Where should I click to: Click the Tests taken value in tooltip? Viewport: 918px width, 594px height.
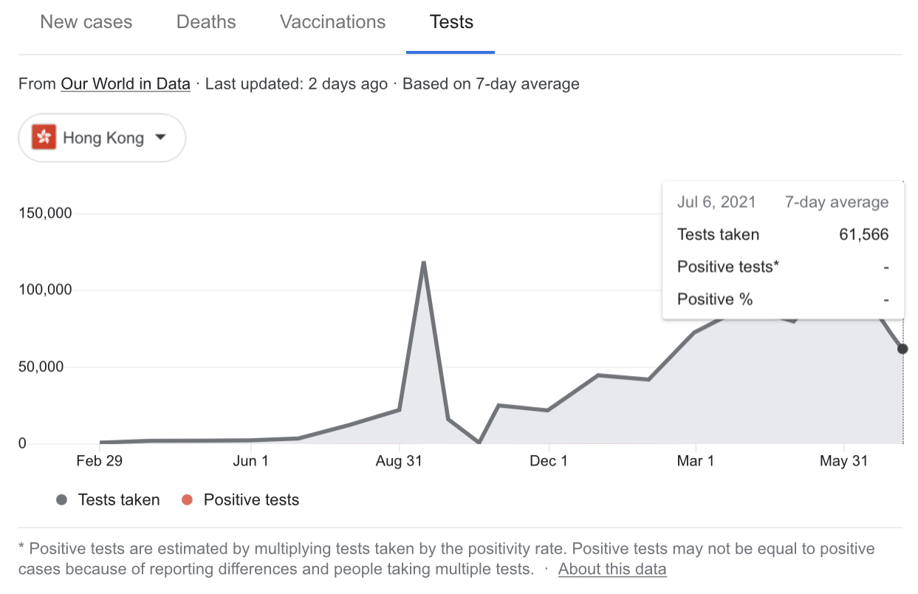click(x=863, y=235)
